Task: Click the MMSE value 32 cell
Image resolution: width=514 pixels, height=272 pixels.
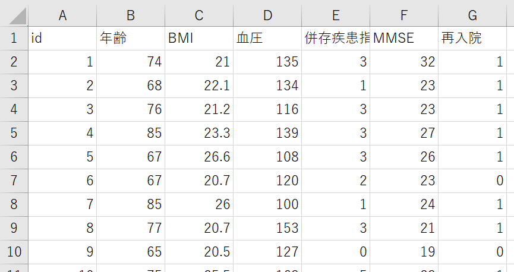Action: (x=403, y=62)
